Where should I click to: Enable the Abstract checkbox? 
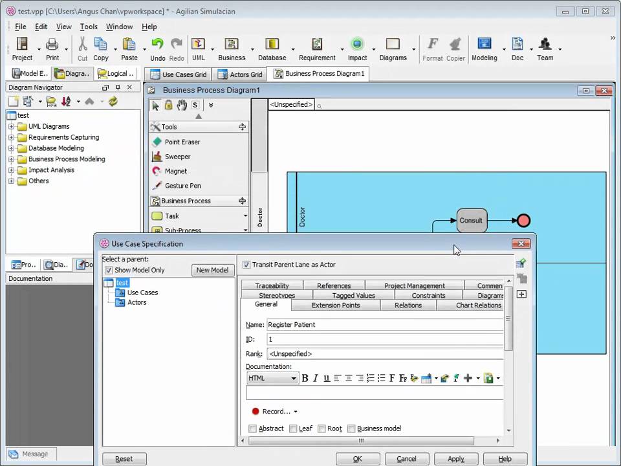pyautogui.click(x=252, y=428)
